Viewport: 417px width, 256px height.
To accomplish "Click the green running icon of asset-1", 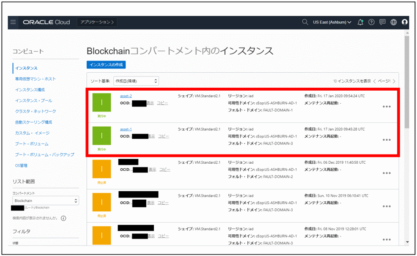I will pos(102,136).
